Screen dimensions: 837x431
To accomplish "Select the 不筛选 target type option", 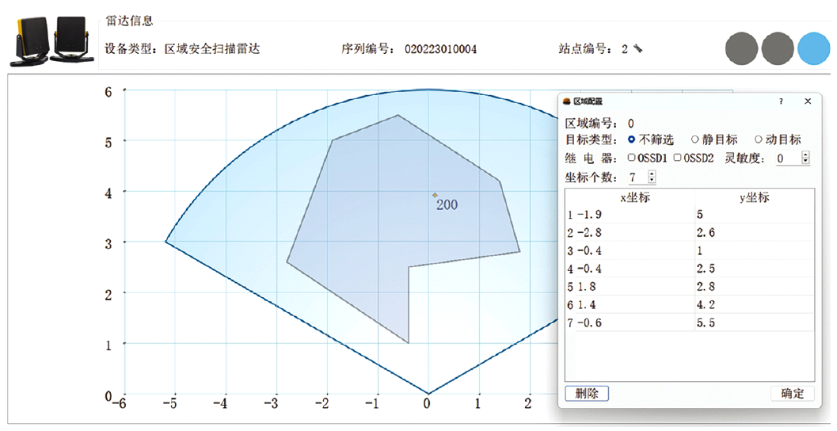I will (632, 139).
